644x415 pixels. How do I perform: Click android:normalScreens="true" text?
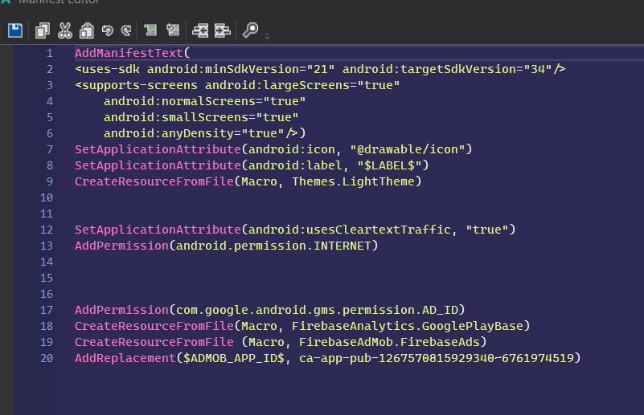[204, 101]
